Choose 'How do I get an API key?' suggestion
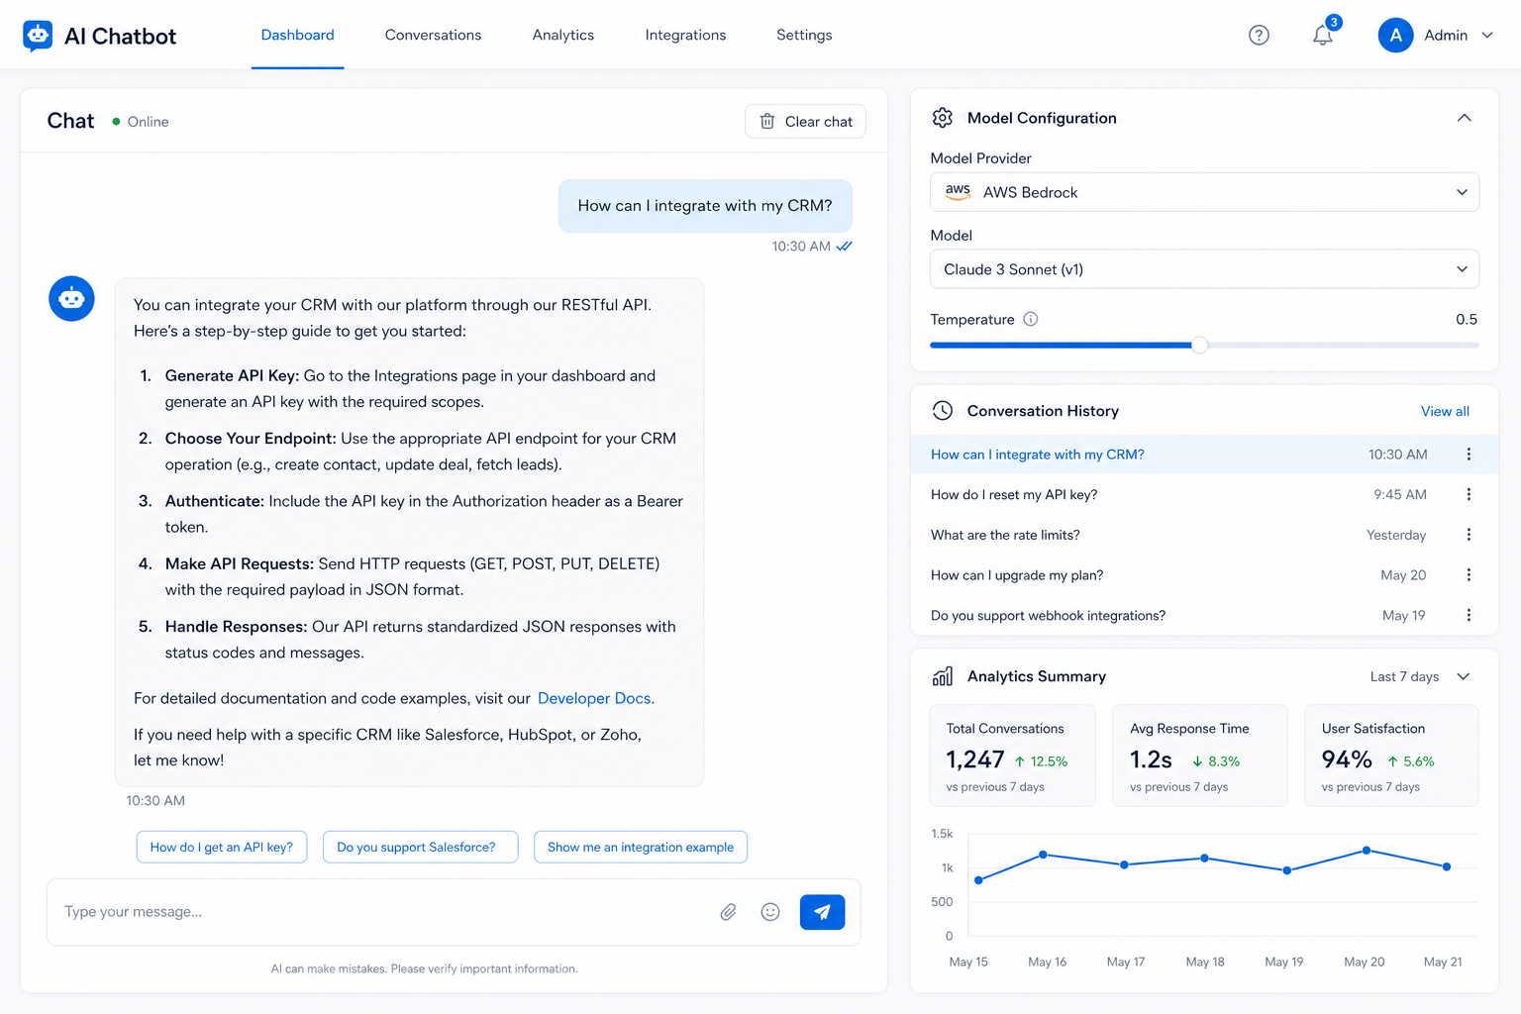The height and width of the screenshot is (1014, 1521). coord(222,847)
